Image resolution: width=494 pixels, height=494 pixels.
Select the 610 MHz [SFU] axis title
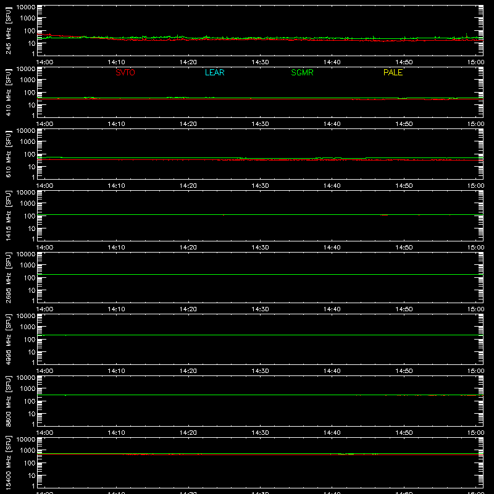point(8,154)
